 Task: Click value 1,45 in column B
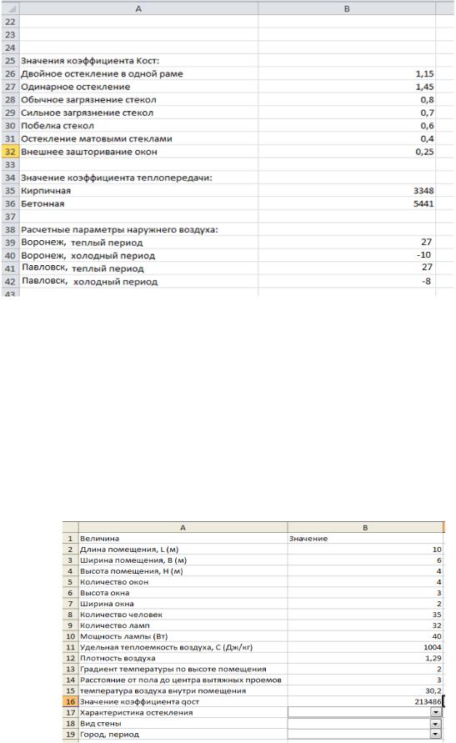(x=425, y=87)
